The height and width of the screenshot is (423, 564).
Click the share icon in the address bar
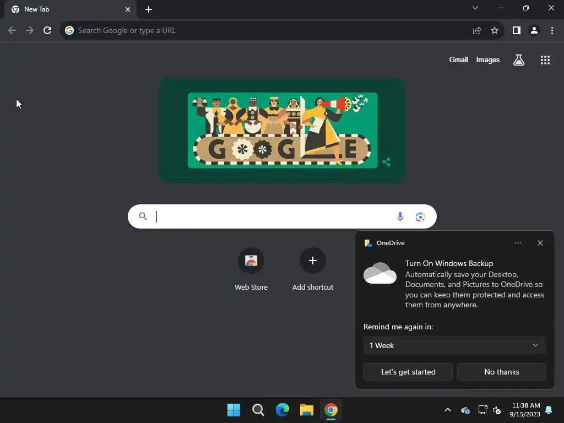(x=477, y=31)
